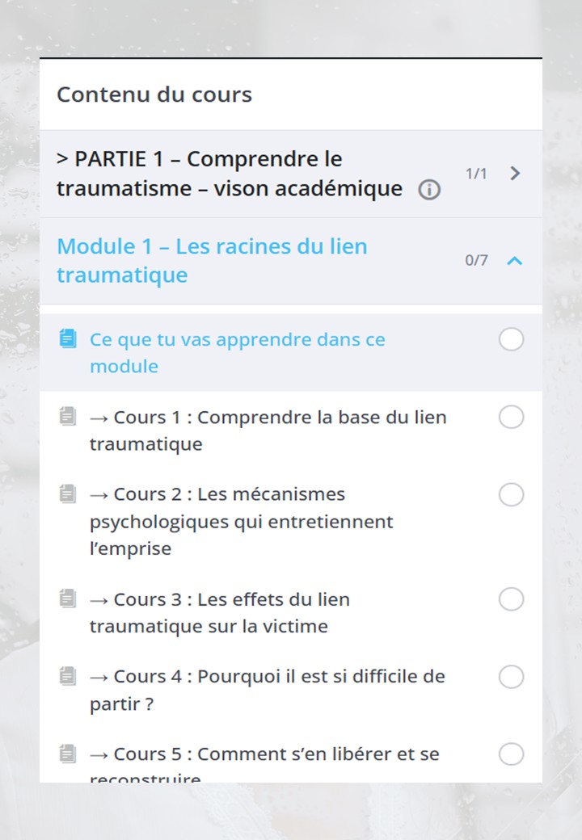The height and width of the screenshot is (840, 582).
Task: Check the completion circle for Cours 1
Action: (511, 417)
